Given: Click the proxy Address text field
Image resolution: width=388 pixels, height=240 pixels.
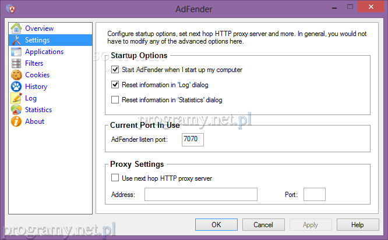Looking at the screenshot, I should click(200, 195).
